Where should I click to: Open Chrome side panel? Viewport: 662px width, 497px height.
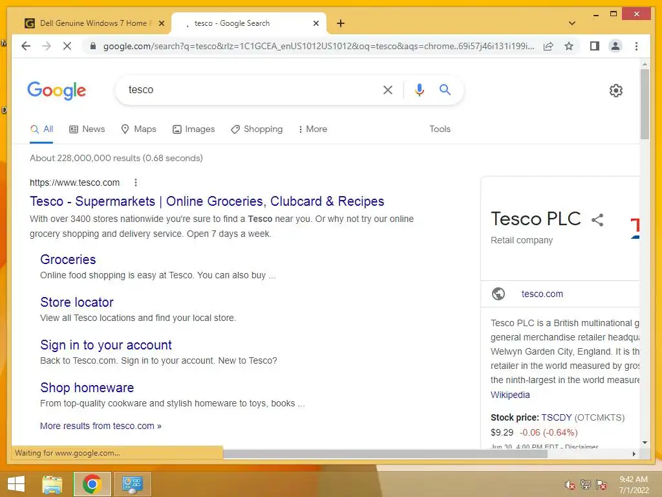pos(595,46)
